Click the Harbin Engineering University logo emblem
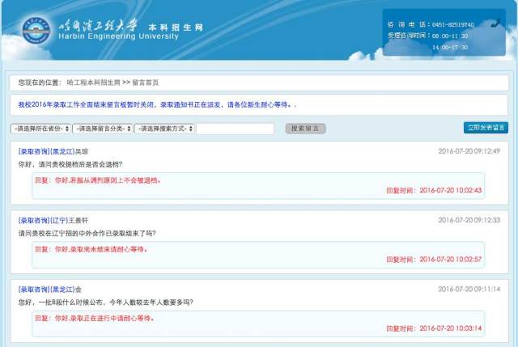Screen dimensions: 518x347 tap(35, 32)
